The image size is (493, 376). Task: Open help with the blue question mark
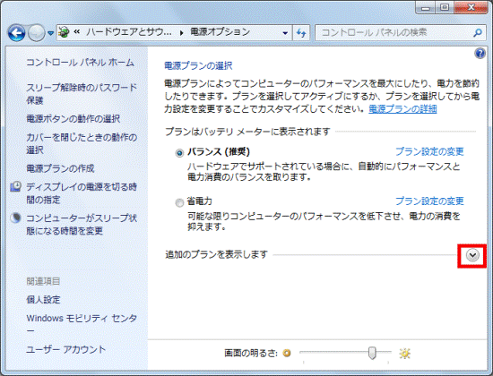pos(480,54)
